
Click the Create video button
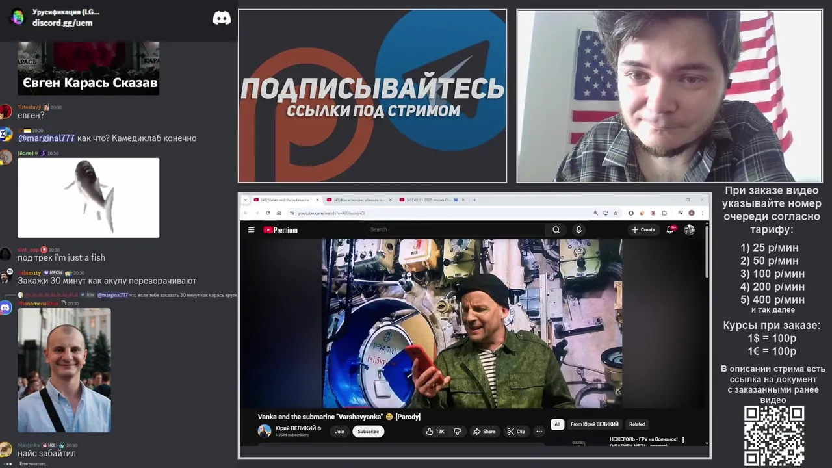643,229
